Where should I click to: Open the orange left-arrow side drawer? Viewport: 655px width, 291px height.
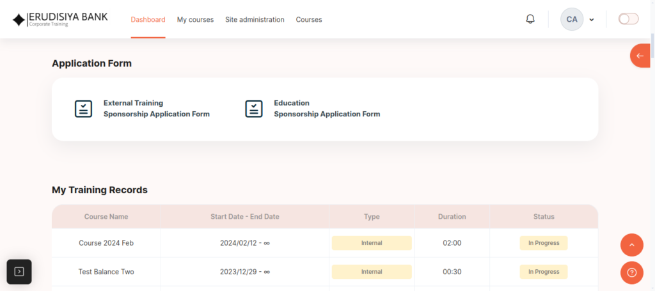coord(640,56)
